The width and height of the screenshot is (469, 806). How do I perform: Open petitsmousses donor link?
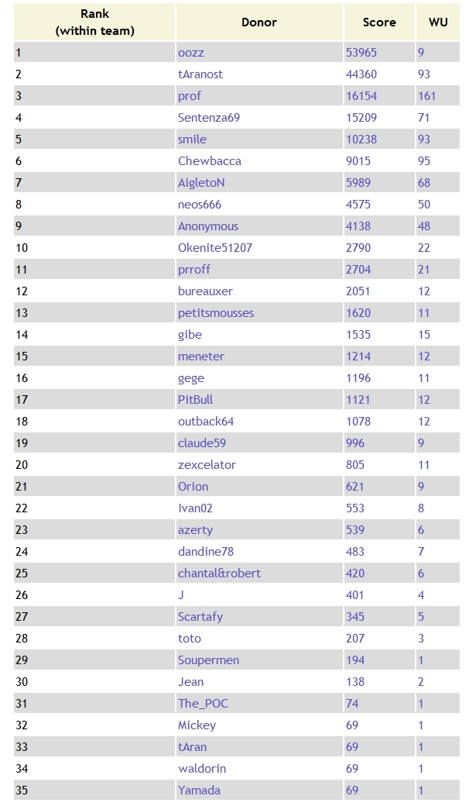[x=215, y=313]
